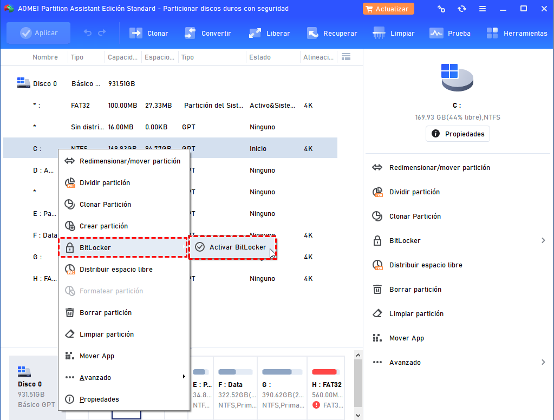The height and width of the screenshot is (420, 554).
Task: Click Redimensionar/mover partición in right panel
Action: tap(440, 167)
